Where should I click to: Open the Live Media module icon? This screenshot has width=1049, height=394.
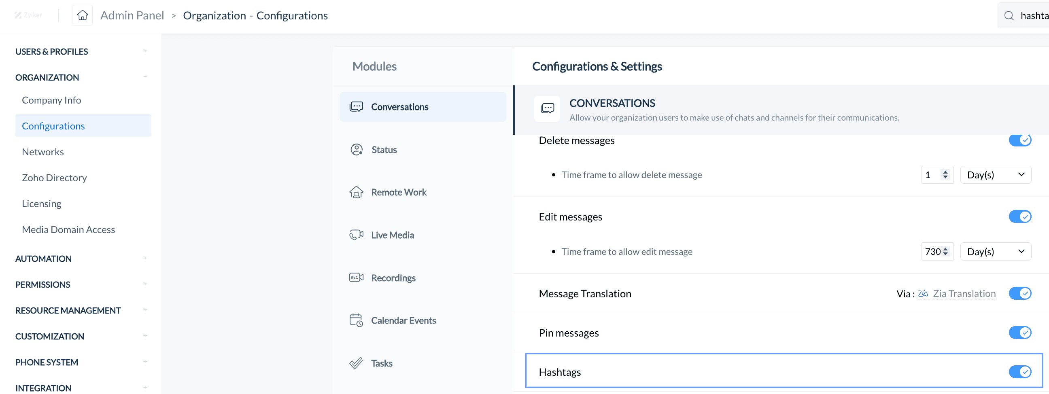(x=356, y=235)
